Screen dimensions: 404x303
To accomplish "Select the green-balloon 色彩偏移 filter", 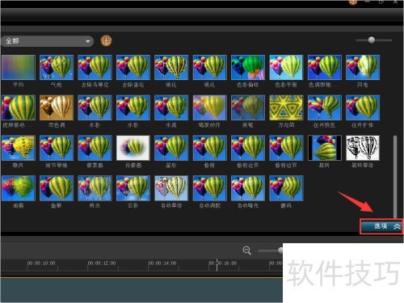I will pyautogui.click(x=248, y=67).
